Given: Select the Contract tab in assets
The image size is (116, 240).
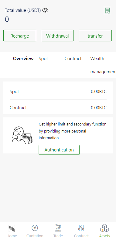Looking at the screenshot, I should [73, 59].
